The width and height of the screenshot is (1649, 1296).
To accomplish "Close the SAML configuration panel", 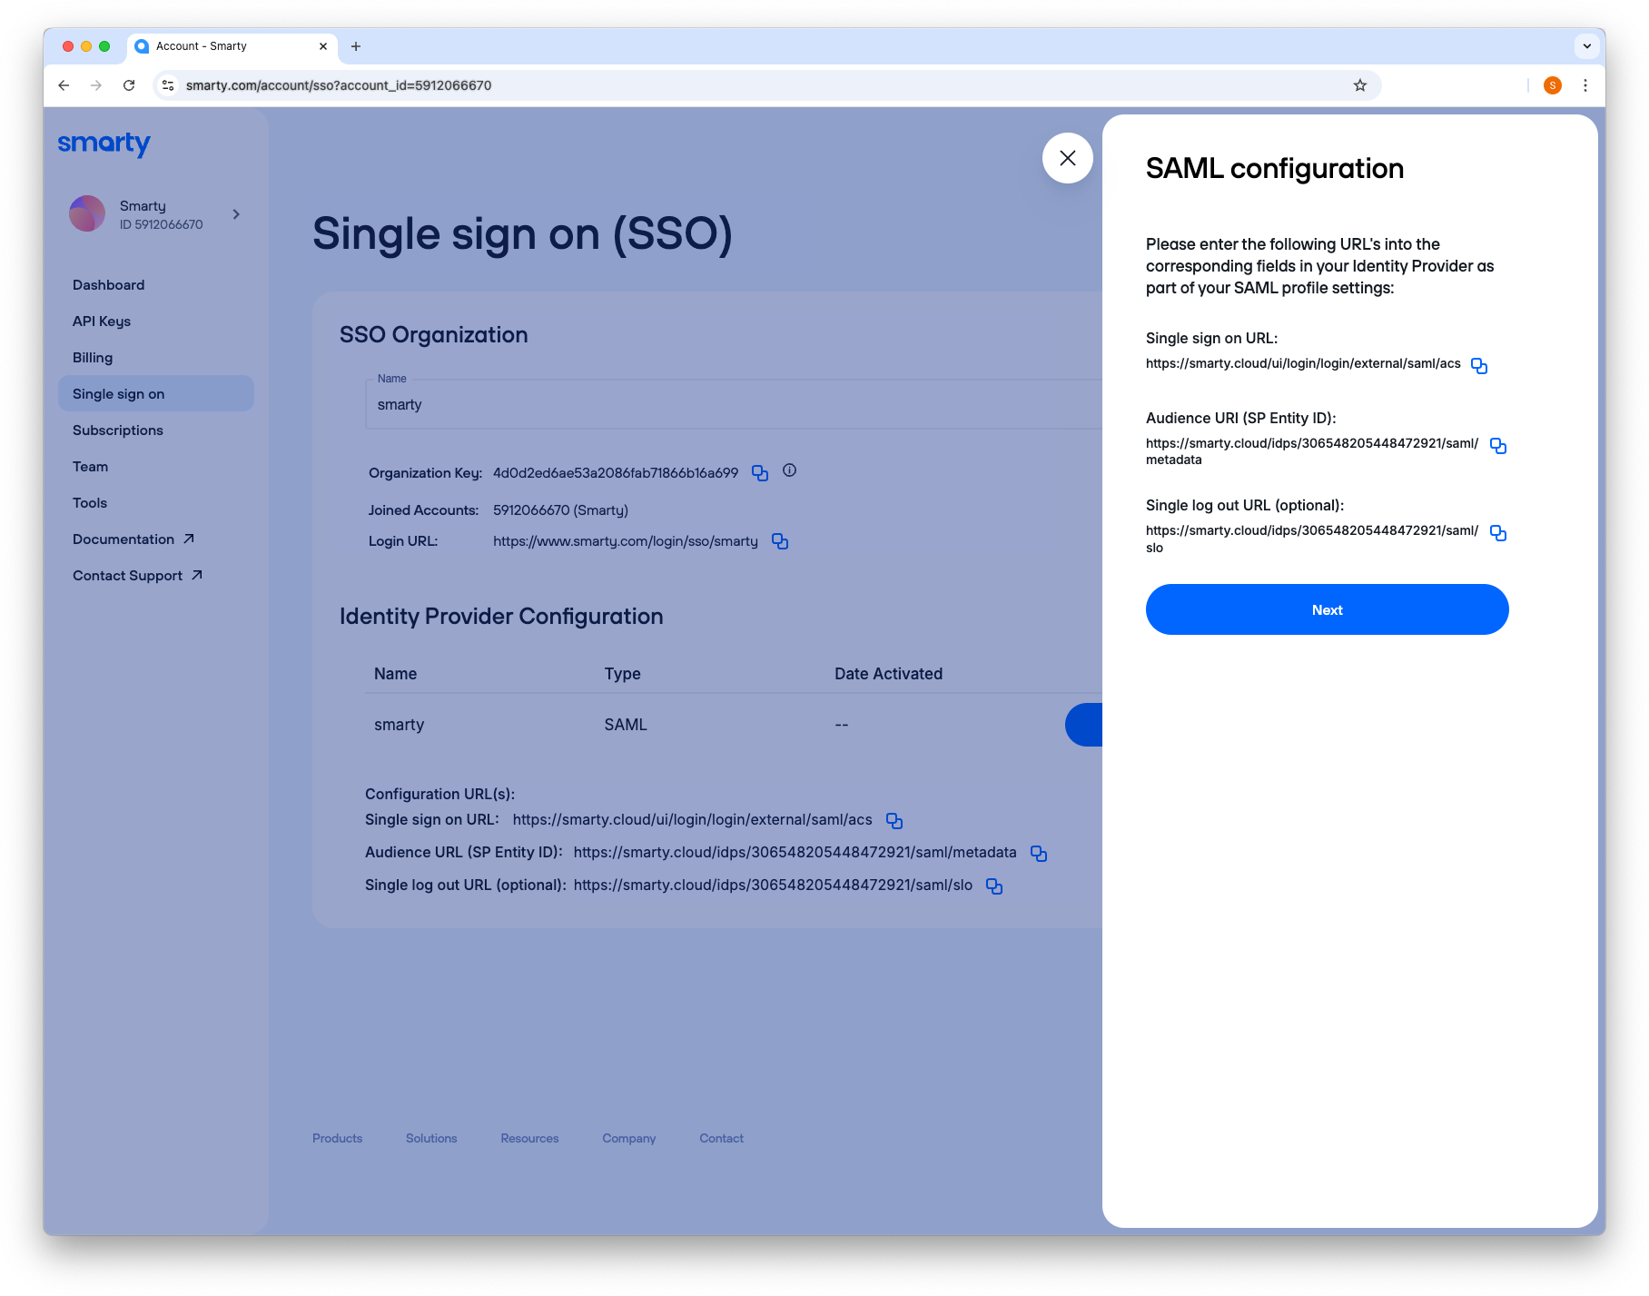I will (x=1067, y=158).
